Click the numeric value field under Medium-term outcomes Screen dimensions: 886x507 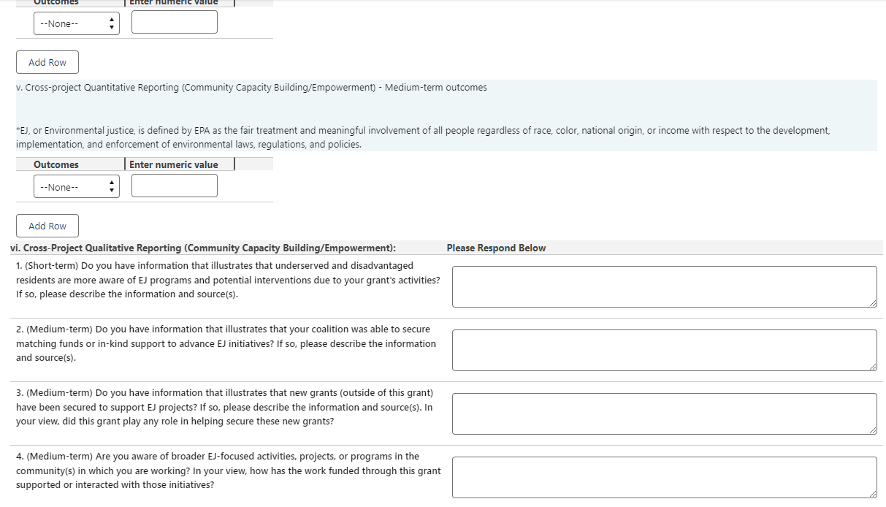(175, 186)
